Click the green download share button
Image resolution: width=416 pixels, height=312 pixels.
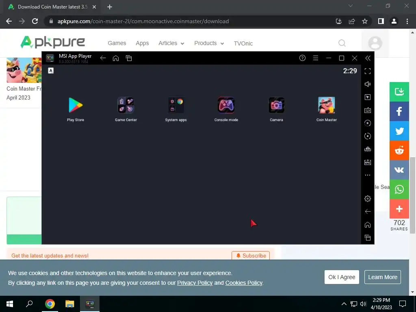click(x=399, y=92)
